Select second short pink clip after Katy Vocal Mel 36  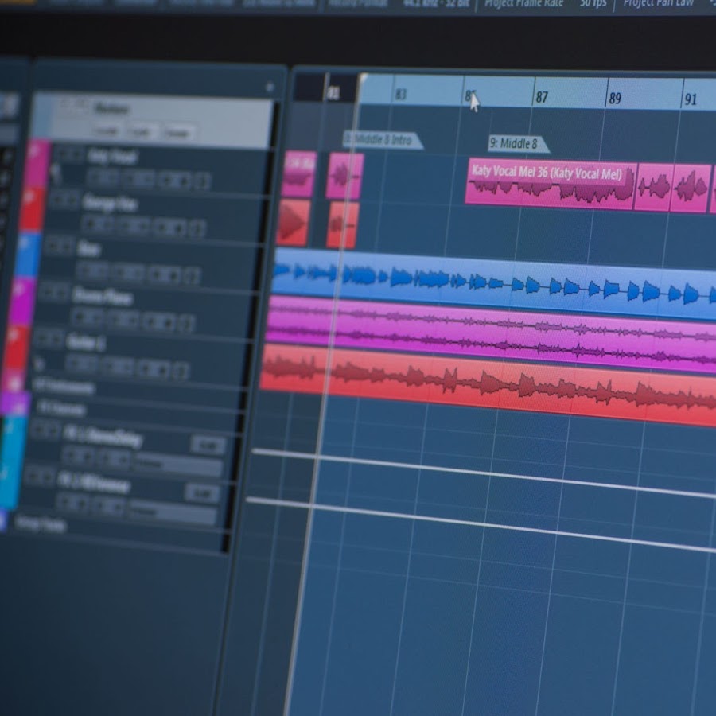692,189
